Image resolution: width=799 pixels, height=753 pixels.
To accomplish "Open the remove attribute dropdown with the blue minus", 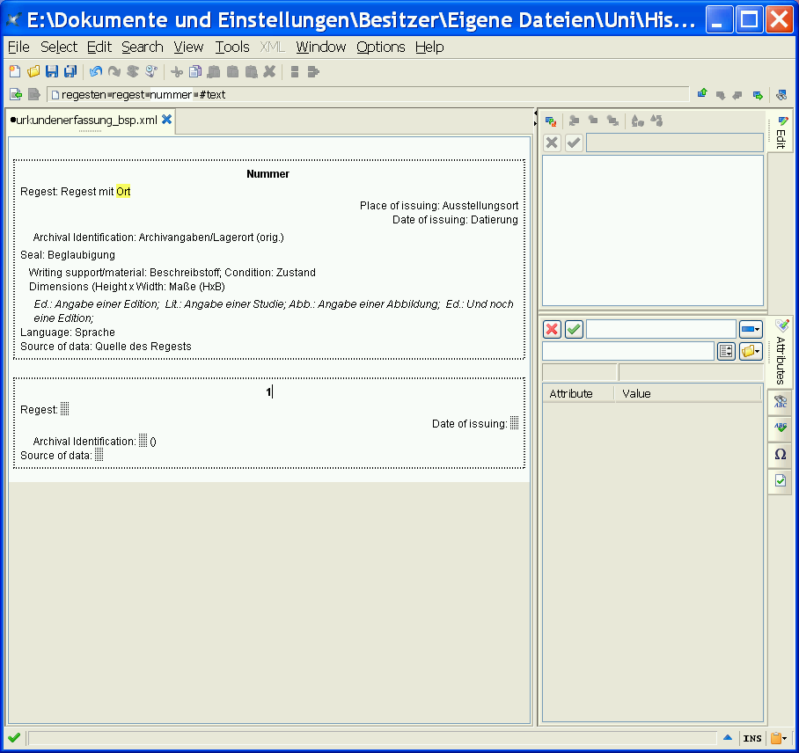I will coord(751,329).
